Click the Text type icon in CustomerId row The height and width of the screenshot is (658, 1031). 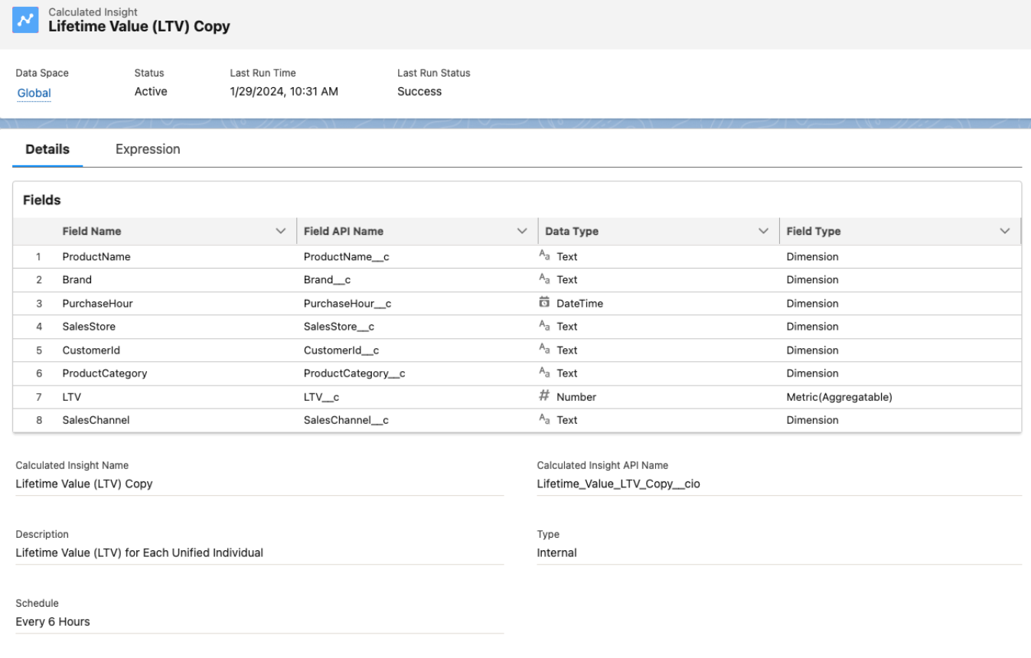(544, 350)
